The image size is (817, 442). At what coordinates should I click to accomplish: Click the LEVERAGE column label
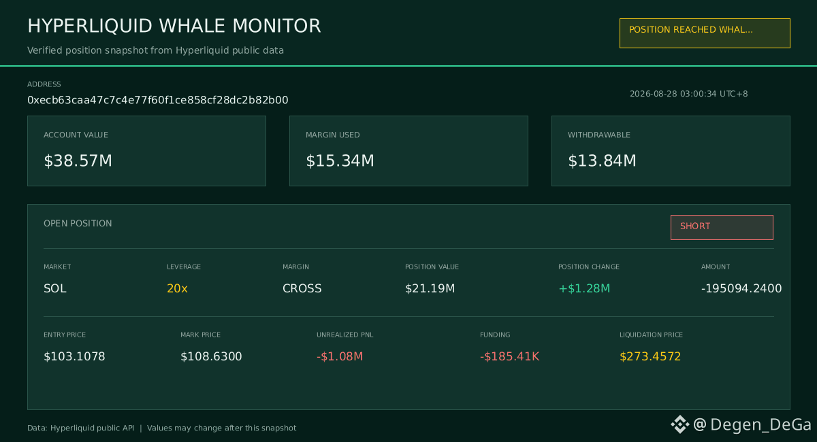tap(184, 267)
